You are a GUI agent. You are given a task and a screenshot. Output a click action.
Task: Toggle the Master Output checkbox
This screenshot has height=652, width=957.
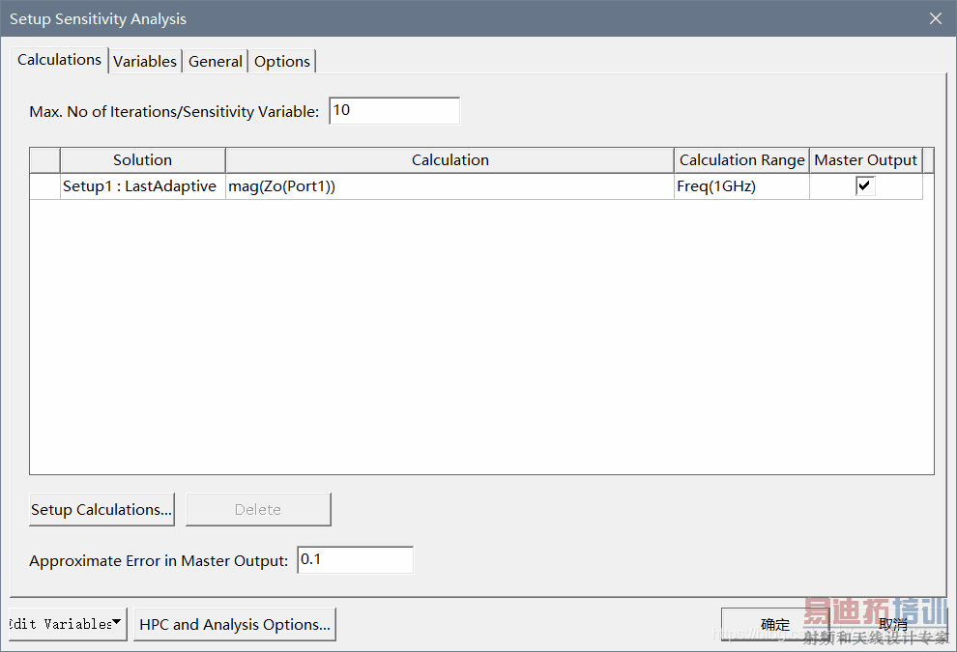865,186
